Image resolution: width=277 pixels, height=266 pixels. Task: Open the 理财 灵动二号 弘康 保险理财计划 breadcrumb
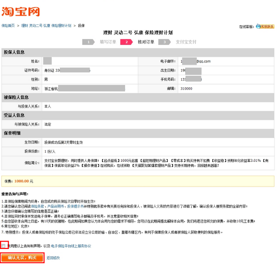pos(46,26)
